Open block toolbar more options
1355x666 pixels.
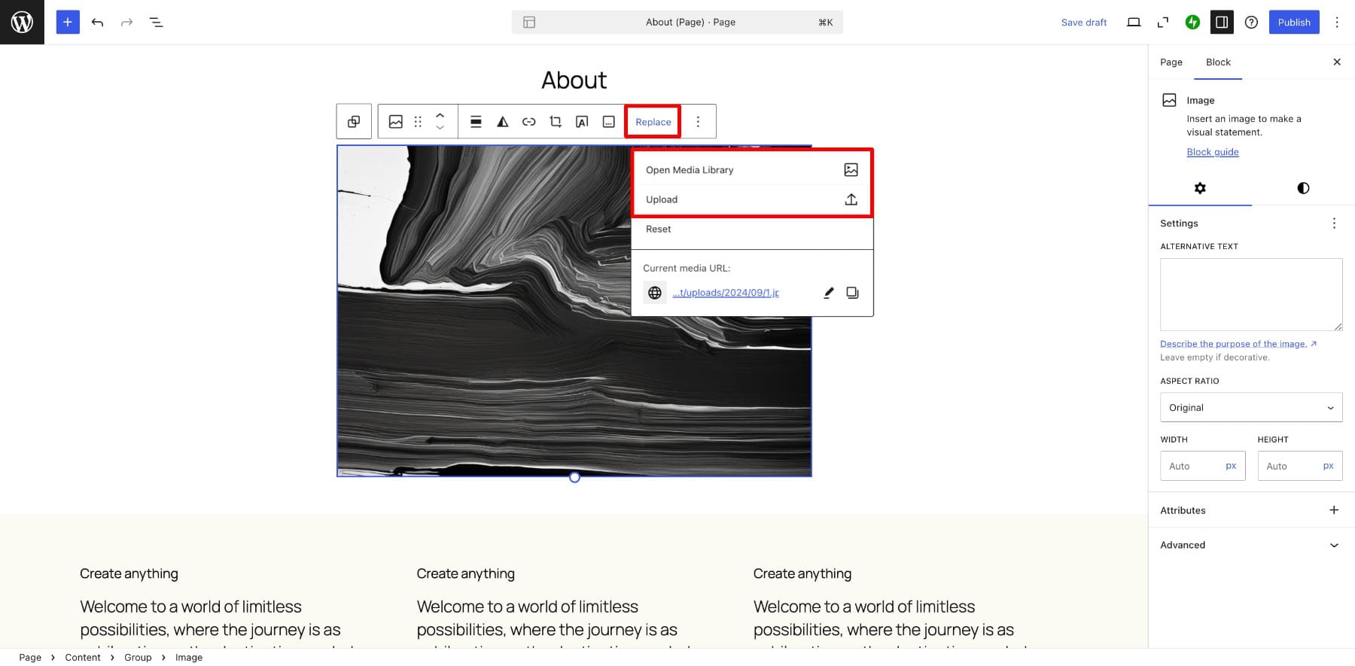(x=698, y=121)
